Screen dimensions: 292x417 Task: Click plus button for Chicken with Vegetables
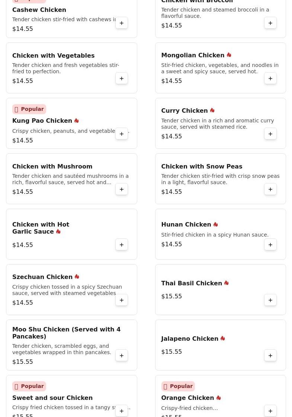[x=122, y=78]
